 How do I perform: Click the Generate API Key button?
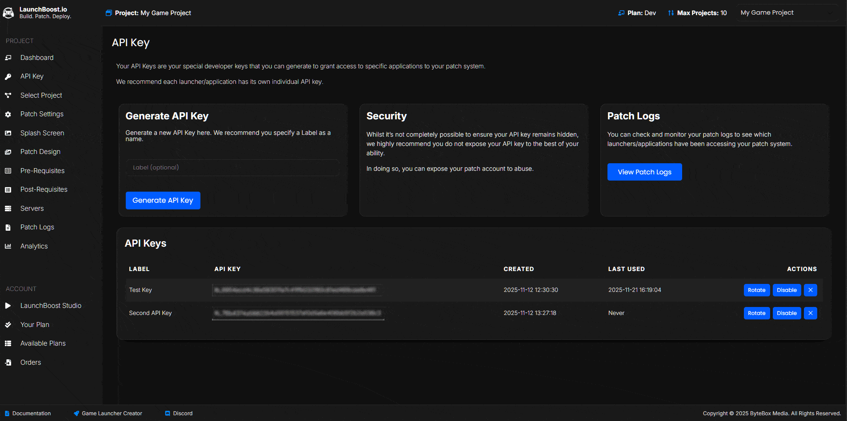[163, 201]
